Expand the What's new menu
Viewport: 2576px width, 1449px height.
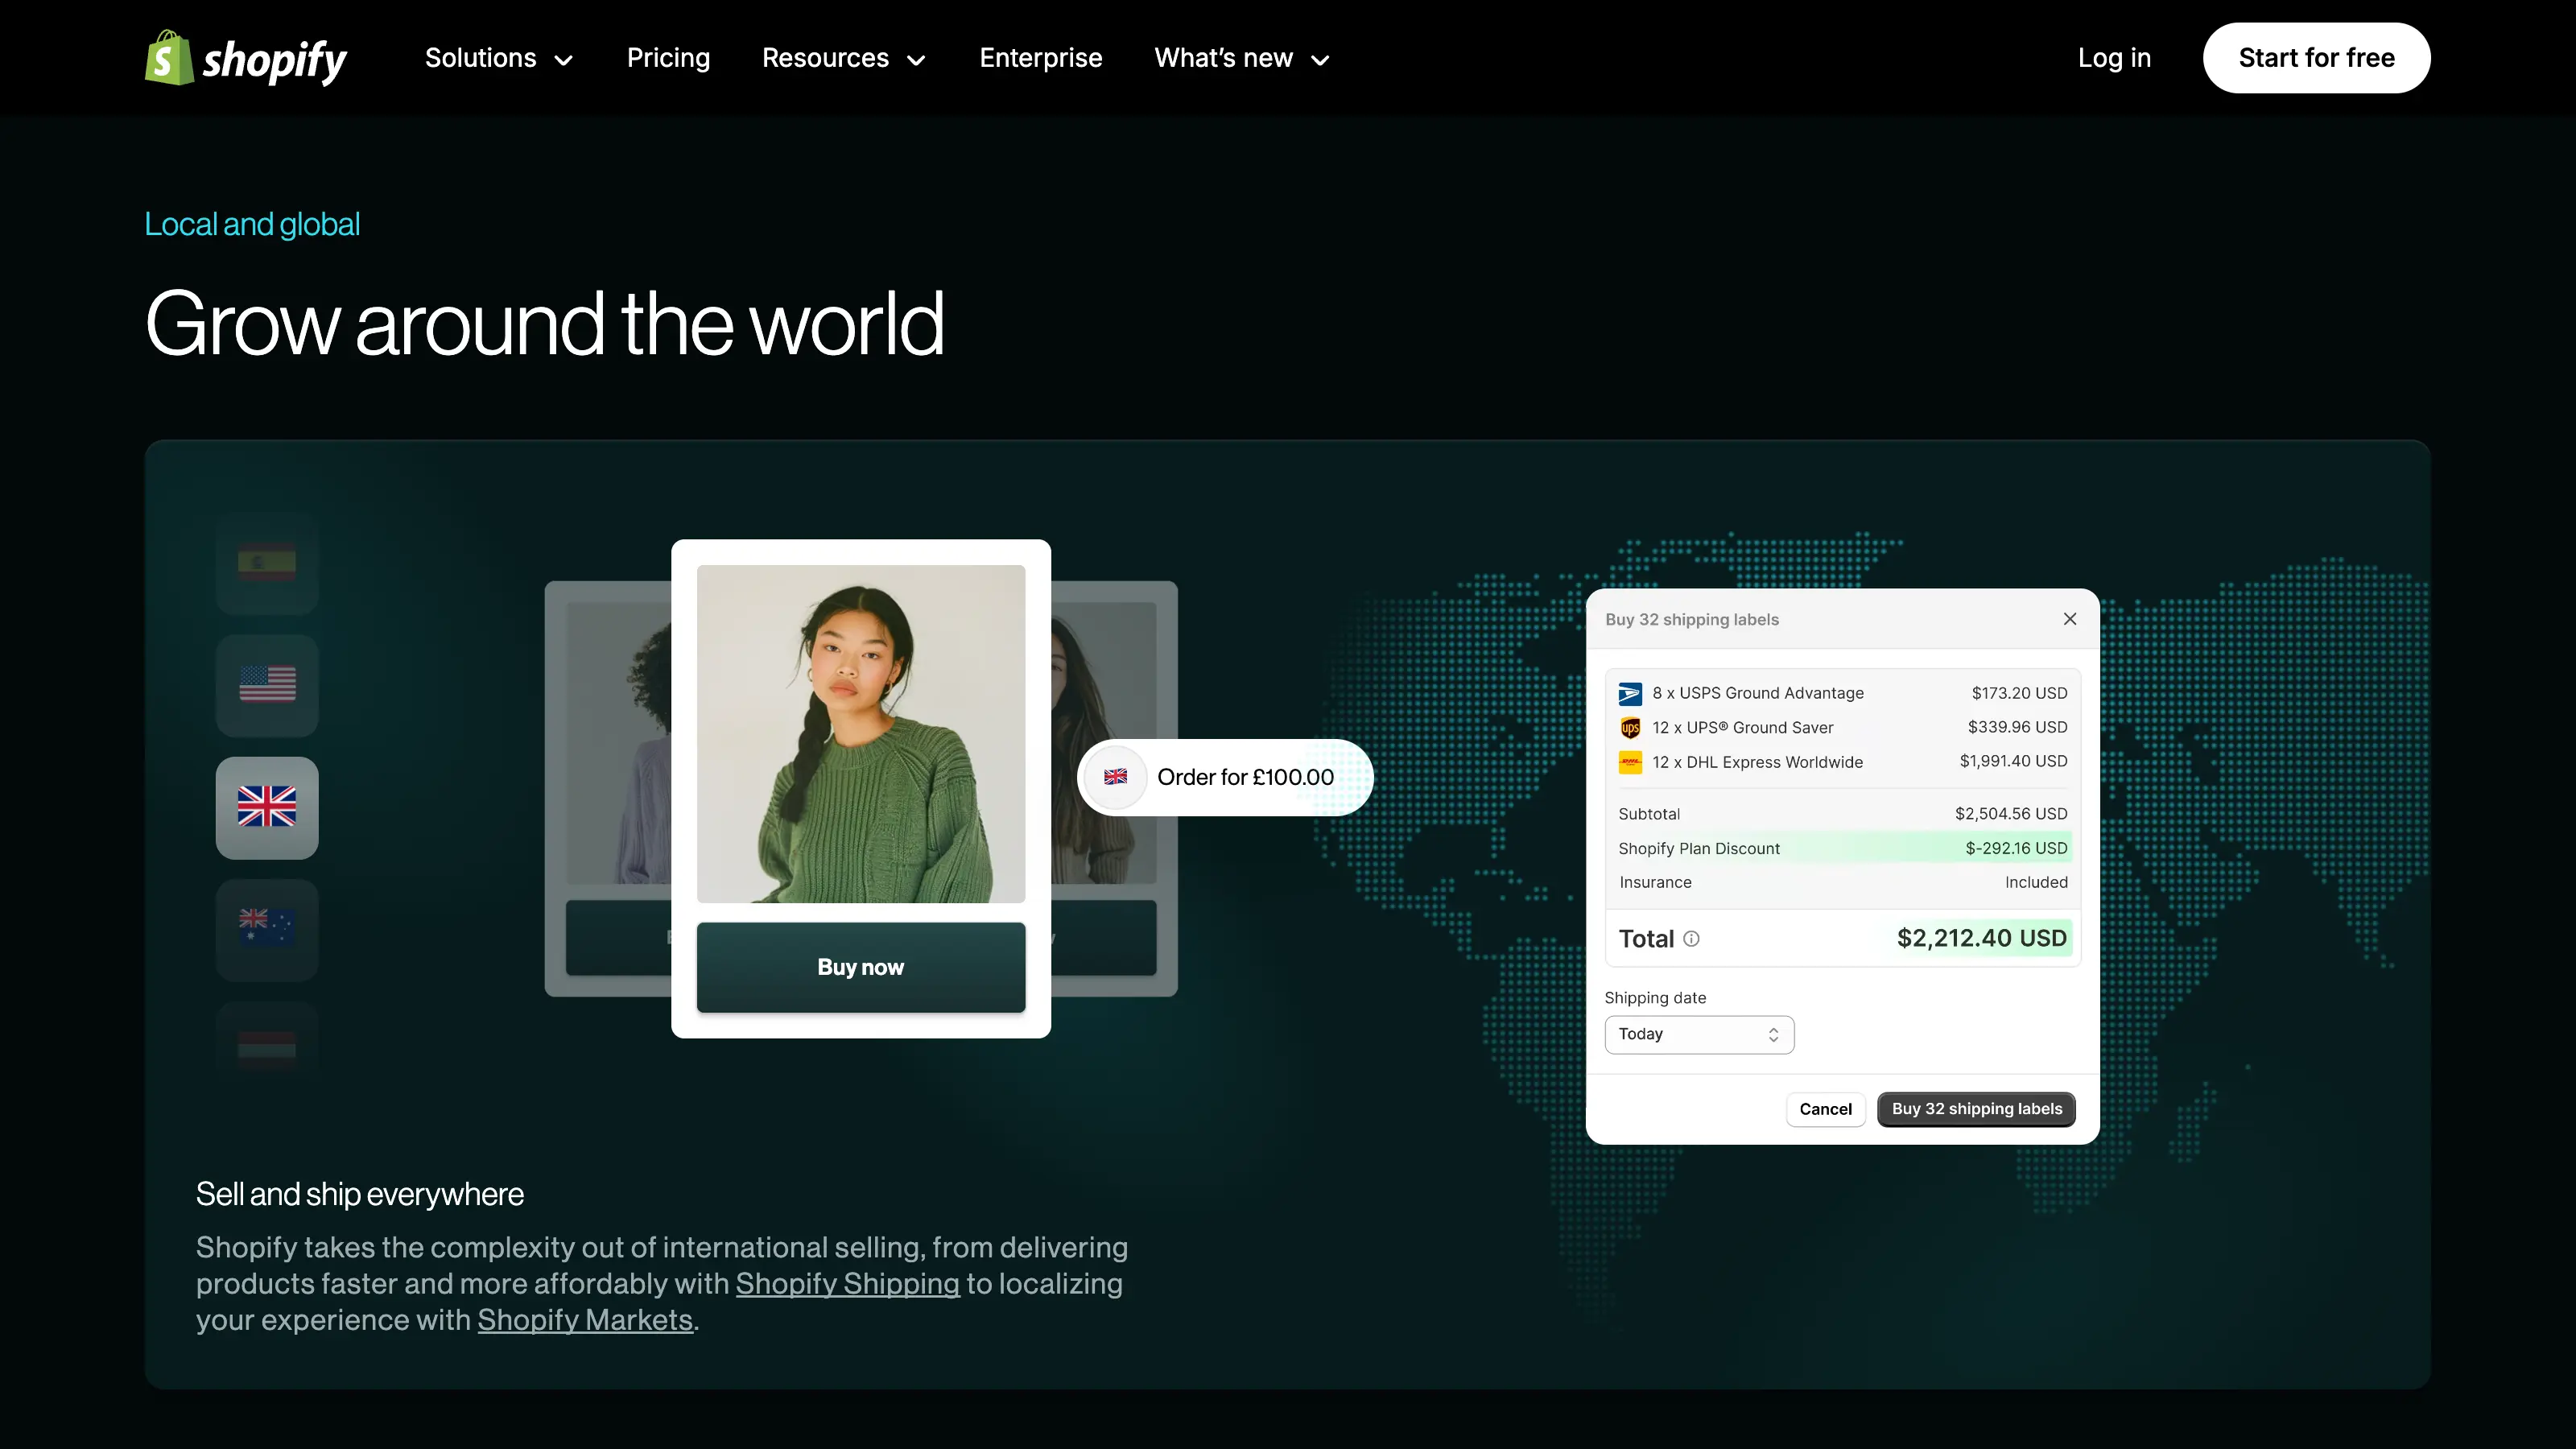pyautogui.click(x=1242, y=58)
